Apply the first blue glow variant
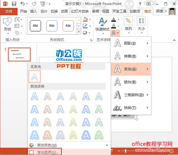The image size is (178, 155). [x=34, y=97]
